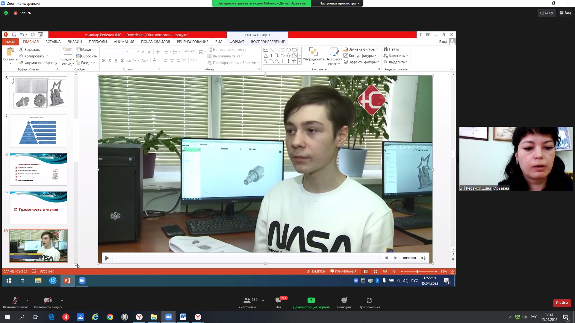The width and height of the screenshot is (575, 323).
Task: Click the PowerPoint Paste clipboard icon
Action: pos(10,52)
